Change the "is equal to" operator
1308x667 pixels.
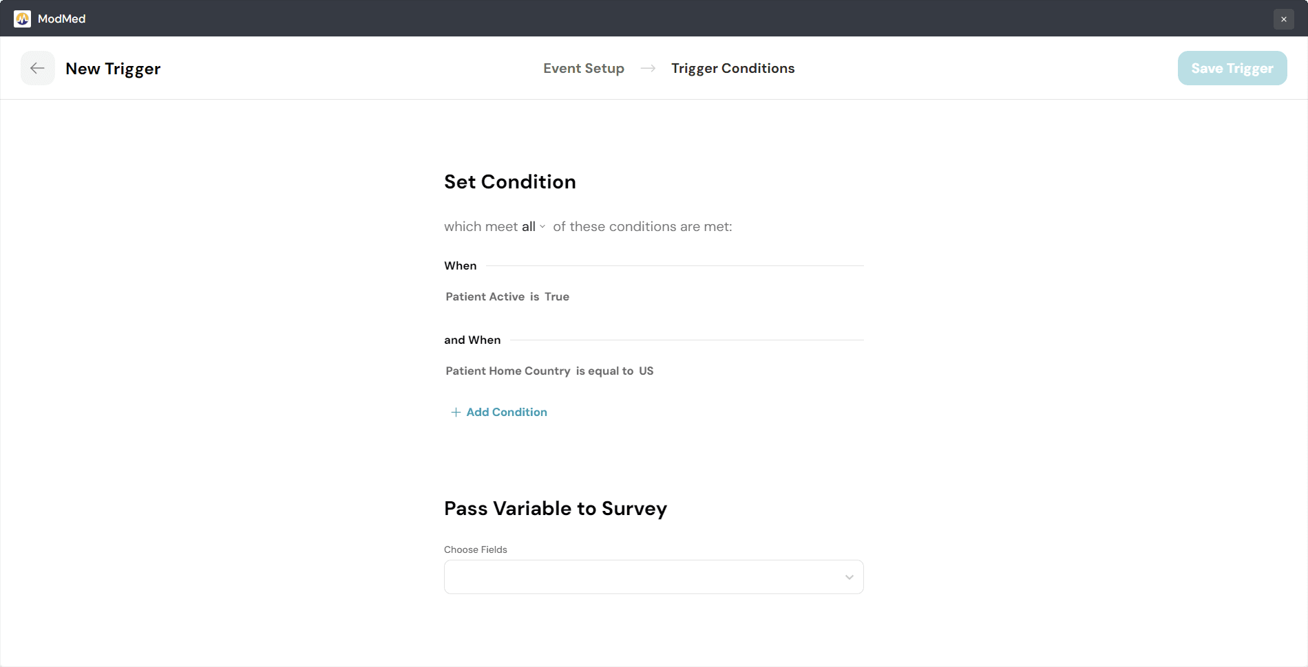coord(604,371)
